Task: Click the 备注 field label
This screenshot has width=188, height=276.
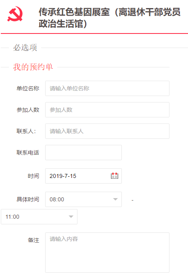Action: [33, 240]
